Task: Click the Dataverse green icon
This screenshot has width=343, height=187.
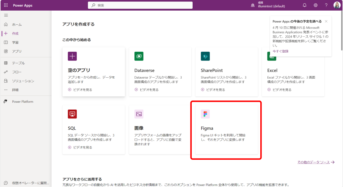Action: [x=139, y=56]
